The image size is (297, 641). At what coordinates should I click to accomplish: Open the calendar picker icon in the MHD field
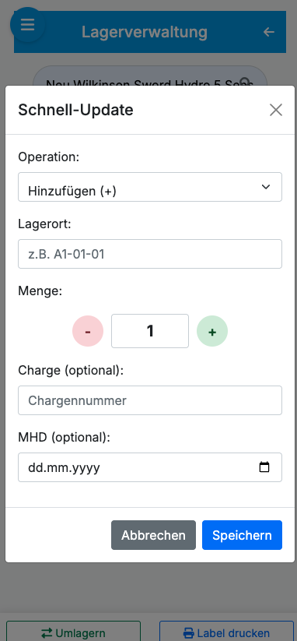pos(264,467)
